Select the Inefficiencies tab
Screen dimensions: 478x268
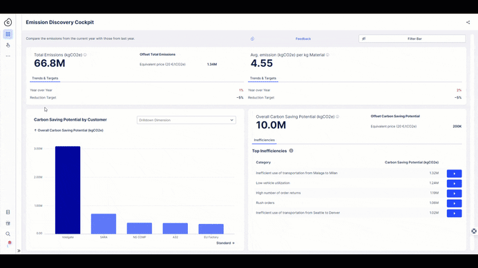[x=265, y=140]
